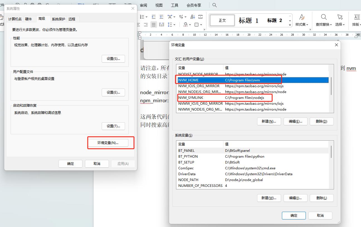Click 取消 in System Properties dialog

click(97, 163)
